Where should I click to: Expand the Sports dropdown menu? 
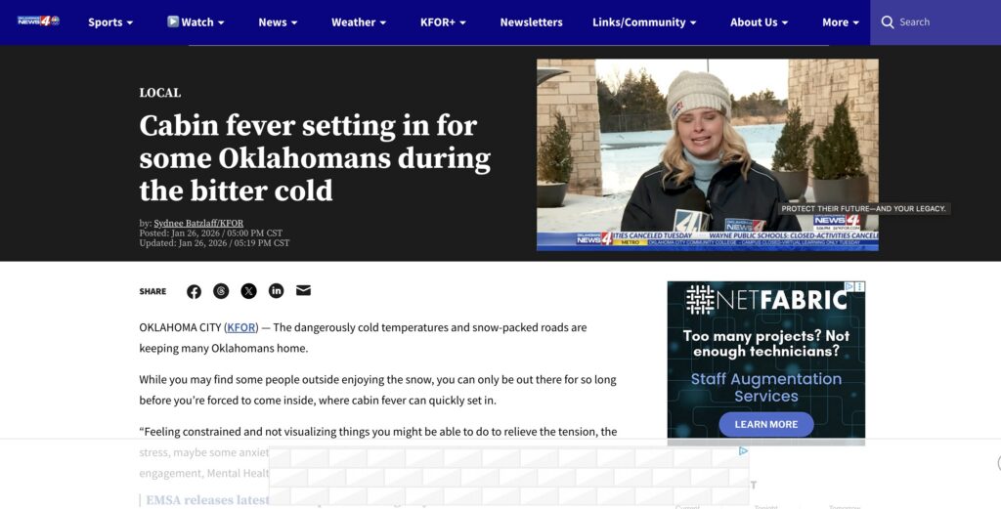point(110,22)
